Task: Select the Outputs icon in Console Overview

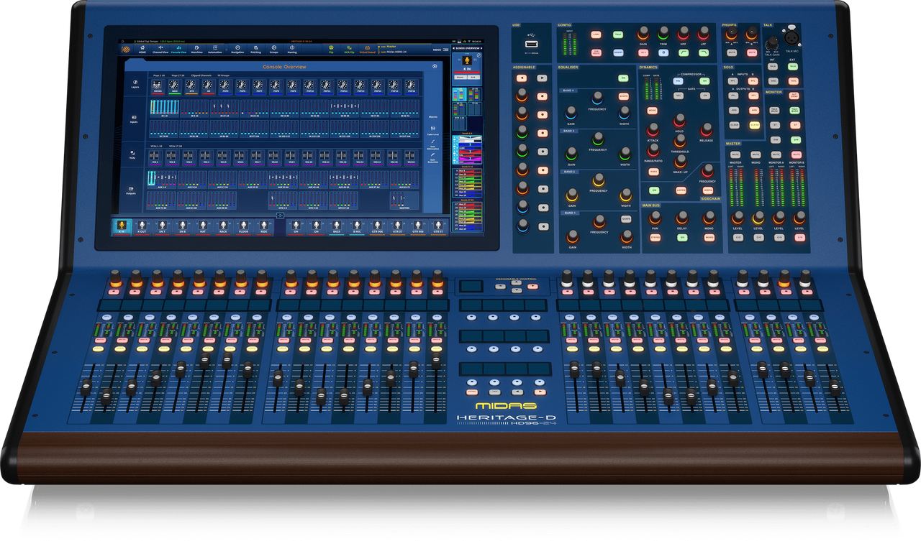Action: click(x=131, y=190)
